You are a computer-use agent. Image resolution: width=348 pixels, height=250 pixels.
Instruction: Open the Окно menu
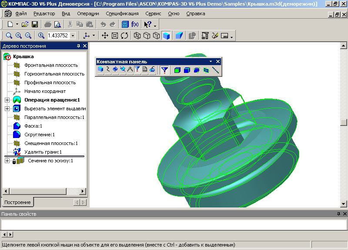tap(174, 14)
